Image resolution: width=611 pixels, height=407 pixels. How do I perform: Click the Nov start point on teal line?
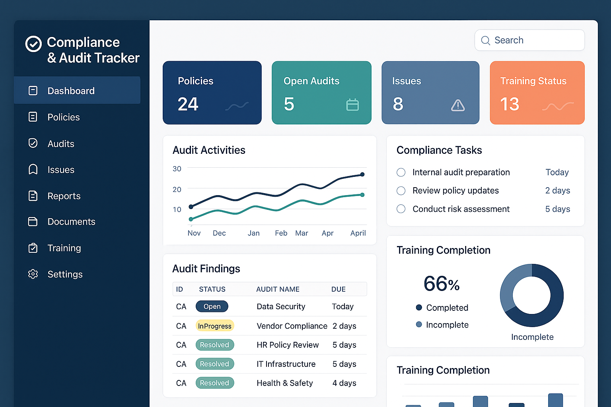click(x=191, y=219)
